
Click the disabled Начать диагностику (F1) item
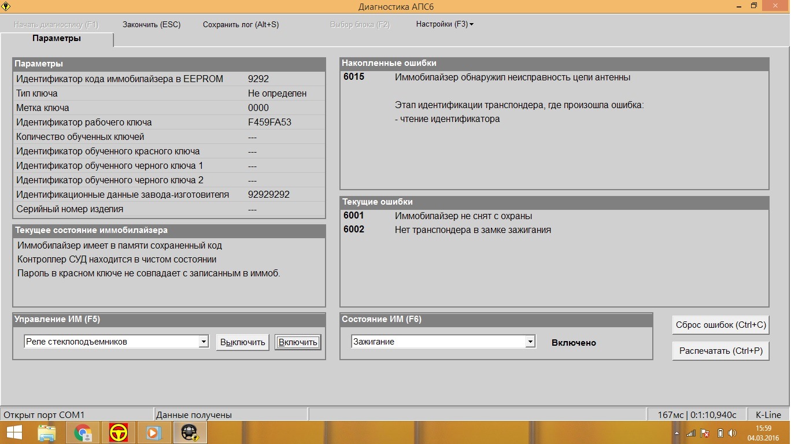[x=56, y=24]
